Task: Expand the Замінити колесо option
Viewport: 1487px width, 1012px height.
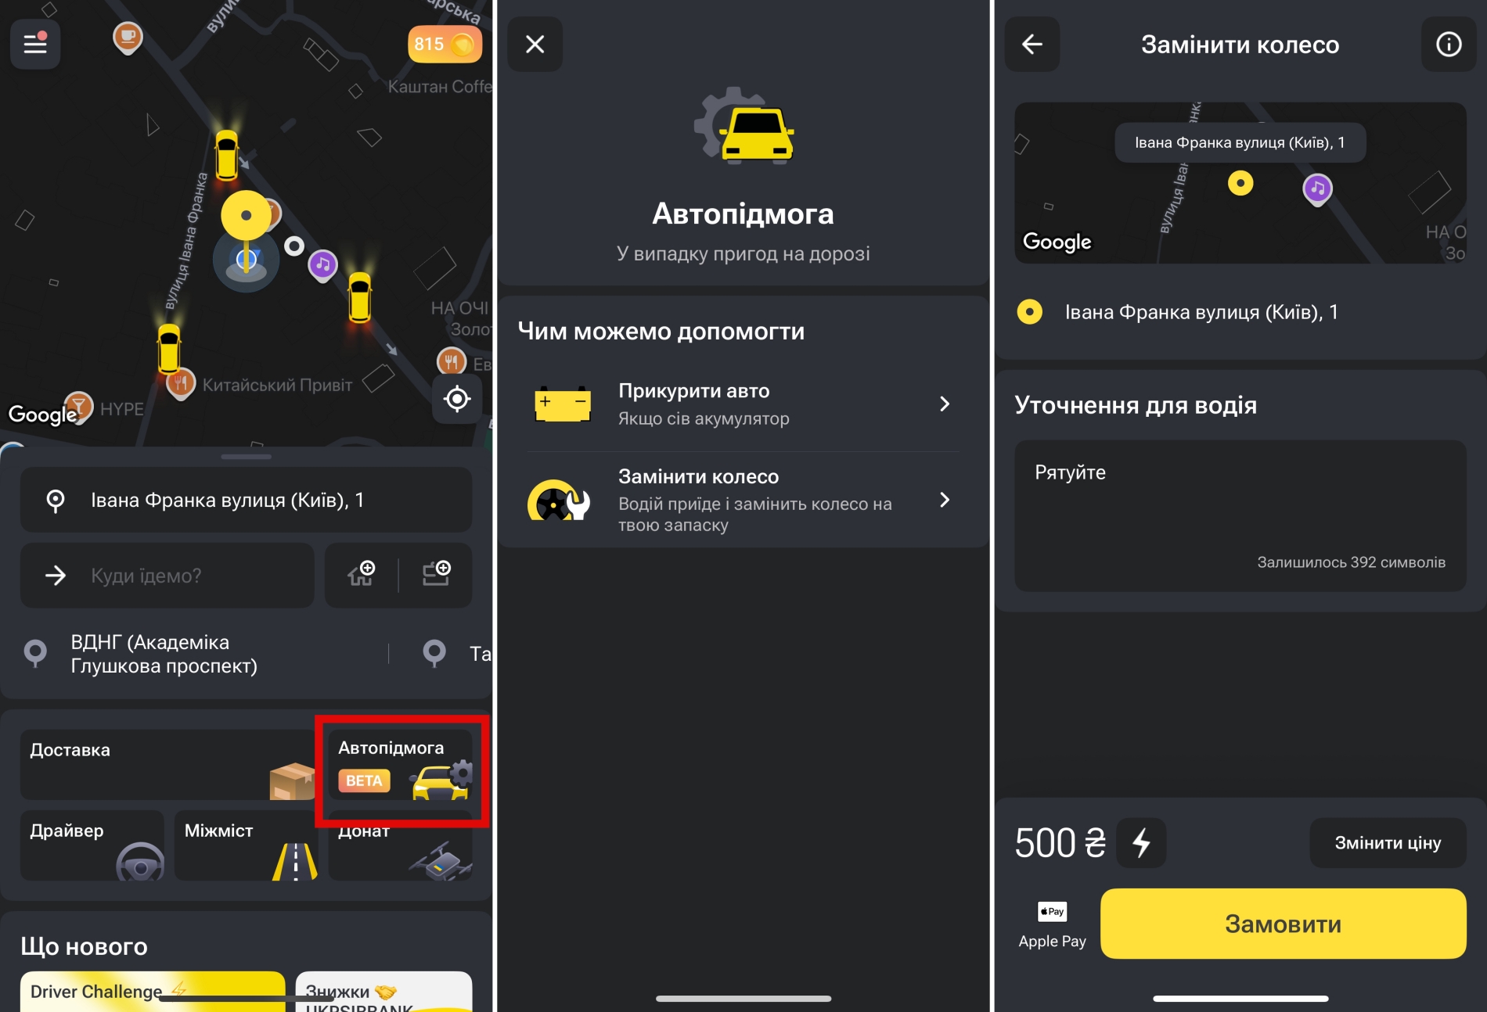Action: [743, 501]
